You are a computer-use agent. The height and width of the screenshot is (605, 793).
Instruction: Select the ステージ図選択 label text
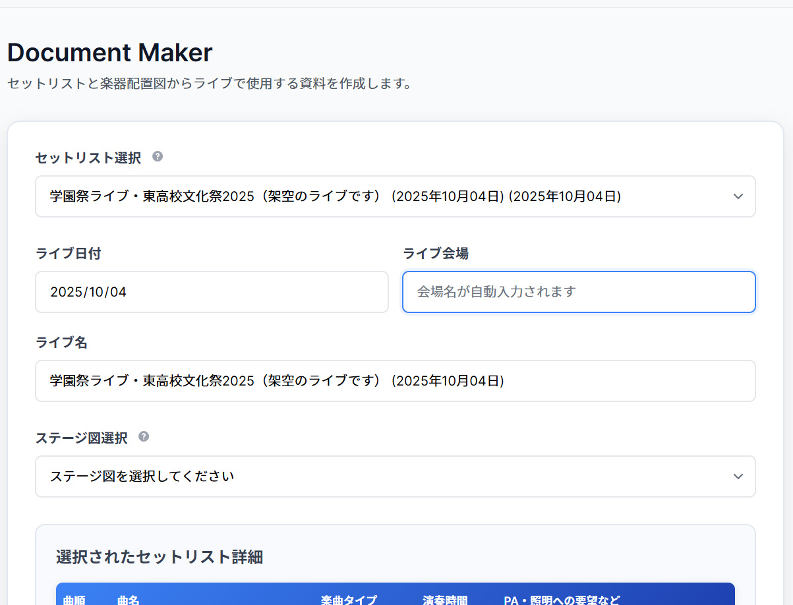(82, 438)
